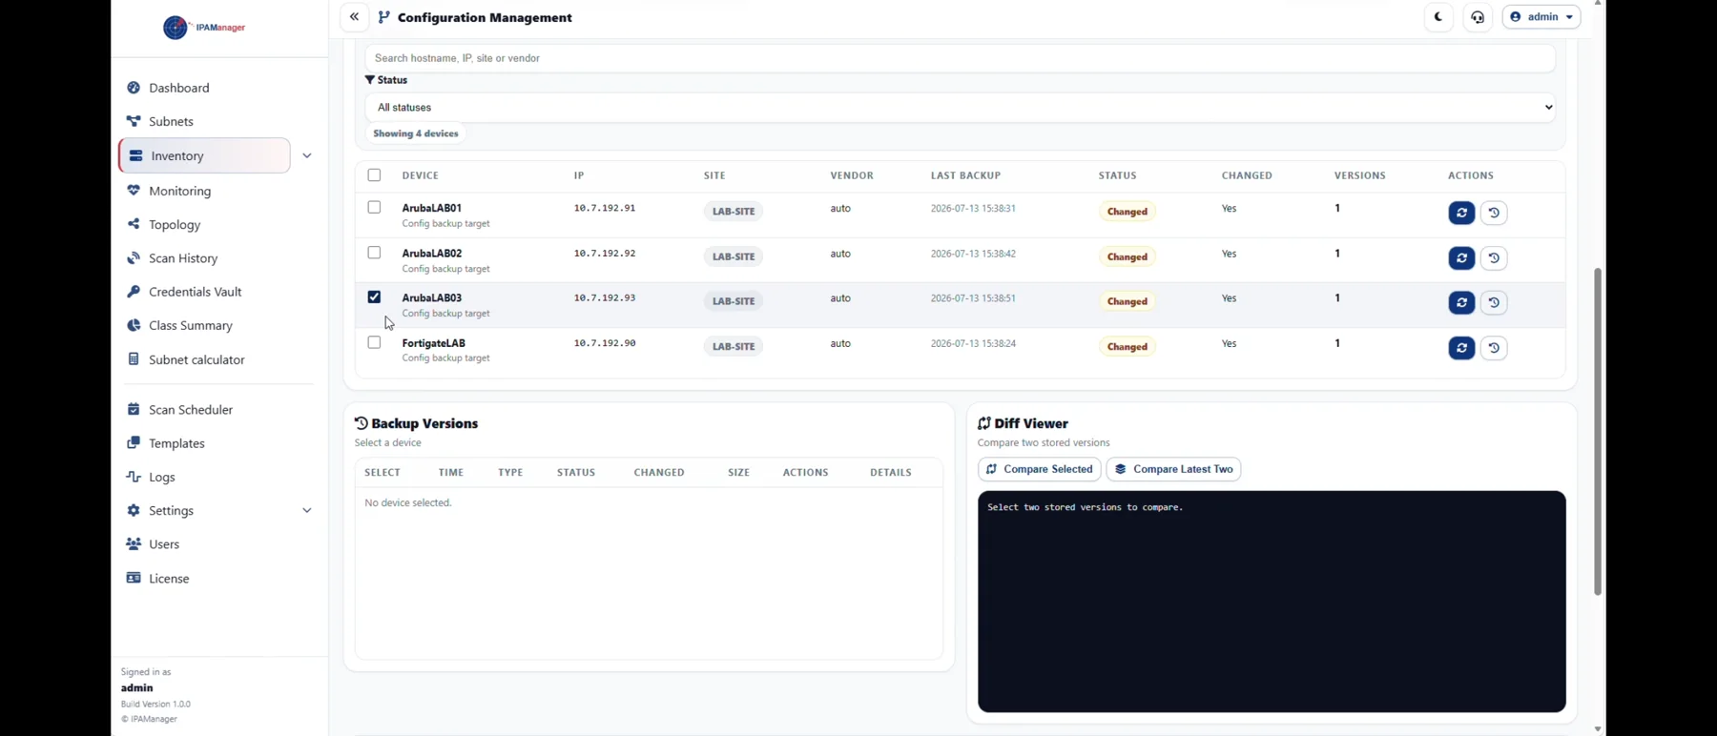
Task: Click the search hostname input field
Action: tap(960, 58)
